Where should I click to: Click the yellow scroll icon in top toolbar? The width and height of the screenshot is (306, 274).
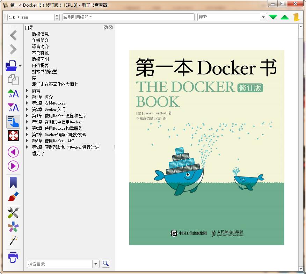296,17
